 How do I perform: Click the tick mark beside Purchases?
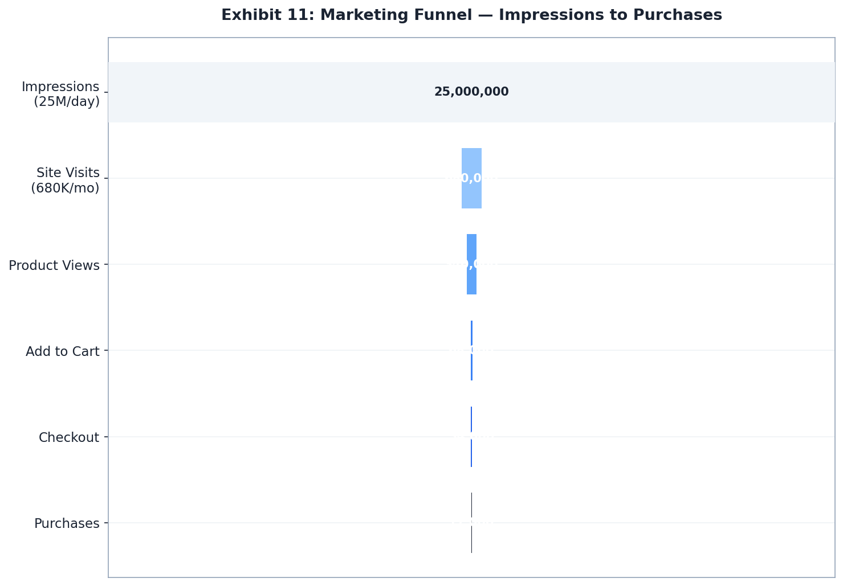point(105,523)
